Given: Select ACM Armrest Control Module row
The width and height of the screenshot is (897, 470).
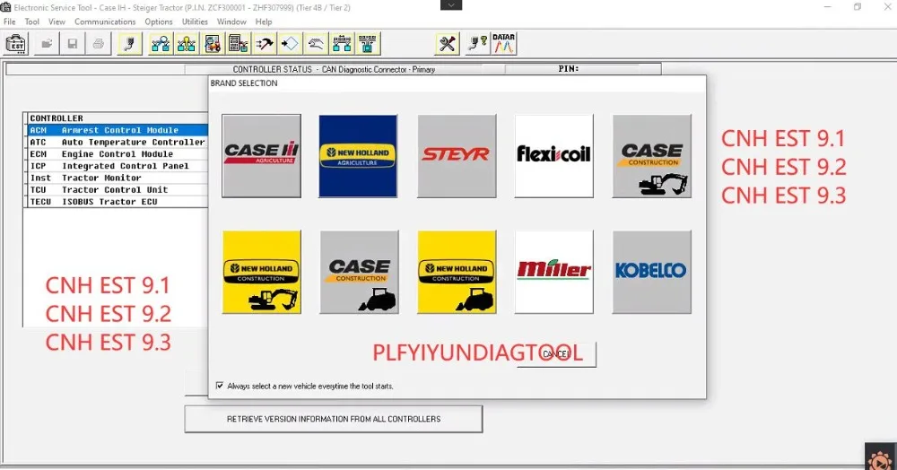Looking at the screenshot, I should click(x=118, y=130).
